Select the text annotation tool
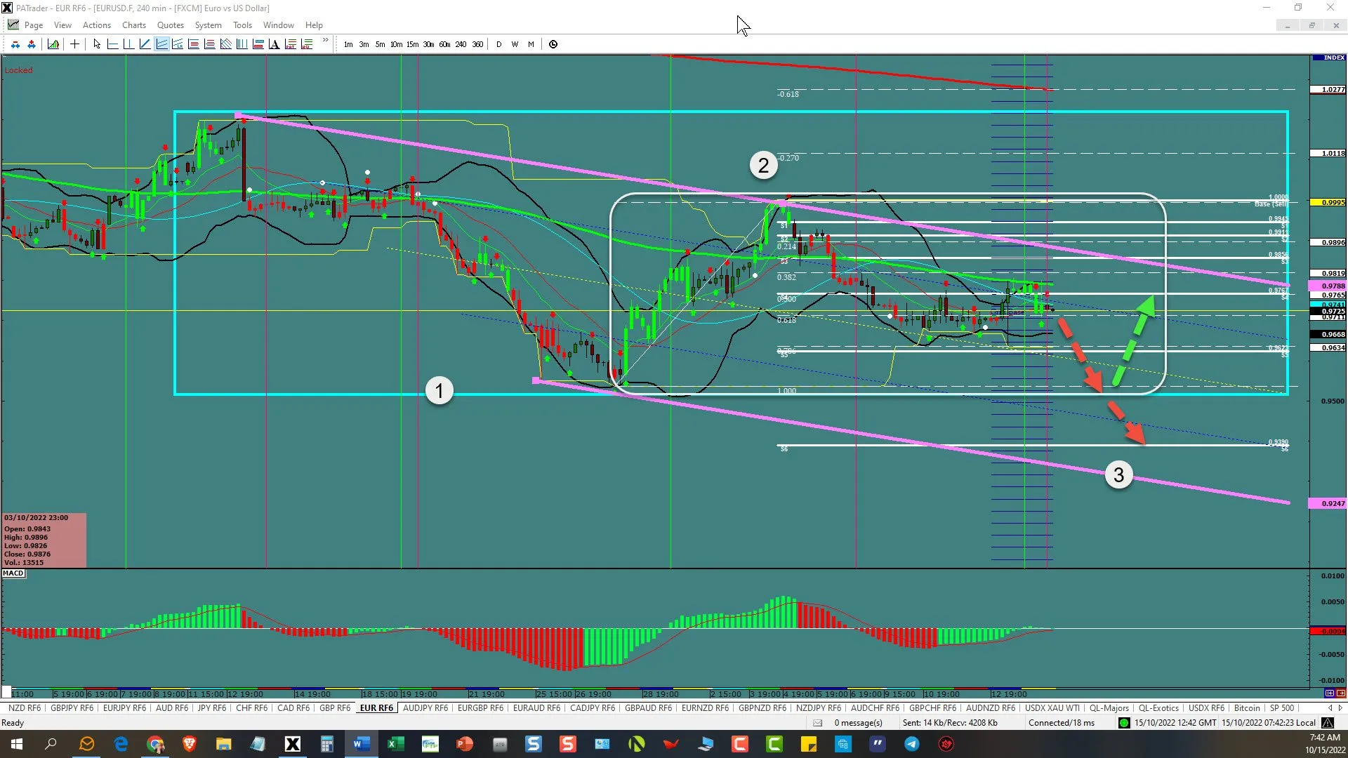Image resolution: width=1348 pixels, height=758 pixels. tap(274, 44)
